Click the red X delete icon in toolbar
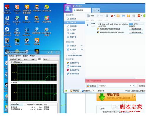 (112, 16)
